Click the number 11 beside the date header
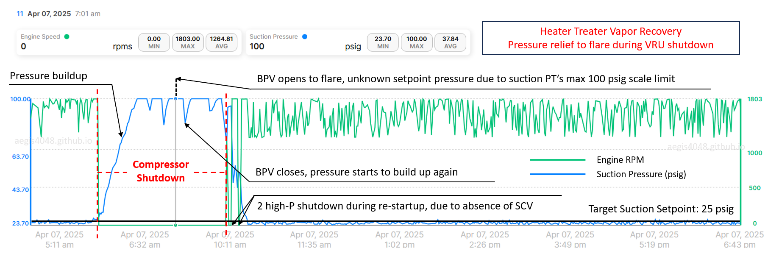Screen dimensions: 779x262 click(20, 14)
